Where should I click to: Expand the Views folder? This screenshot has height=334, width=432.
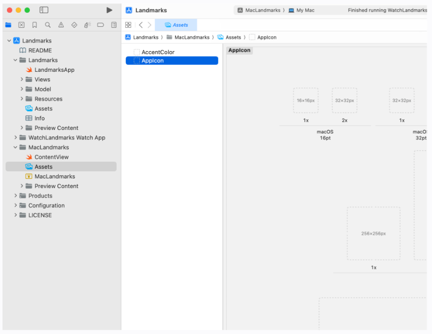22,79
